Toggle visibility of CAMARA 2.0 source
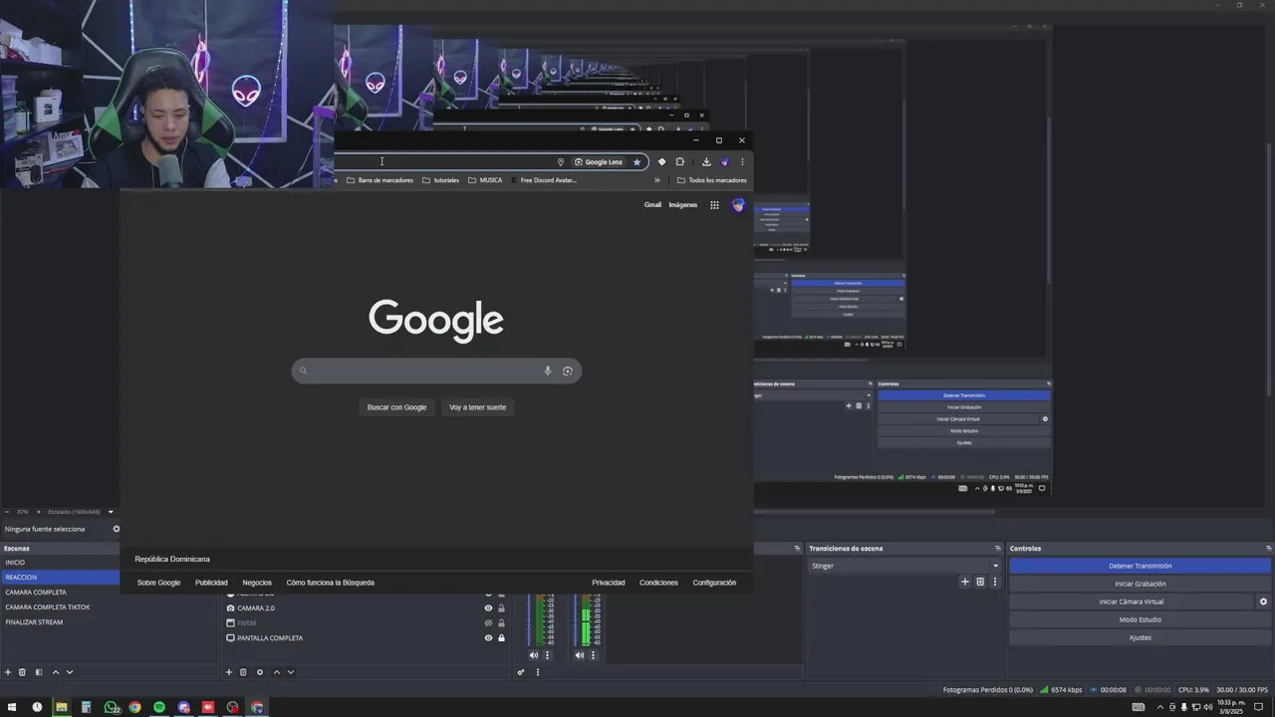 tap(488, 607)
